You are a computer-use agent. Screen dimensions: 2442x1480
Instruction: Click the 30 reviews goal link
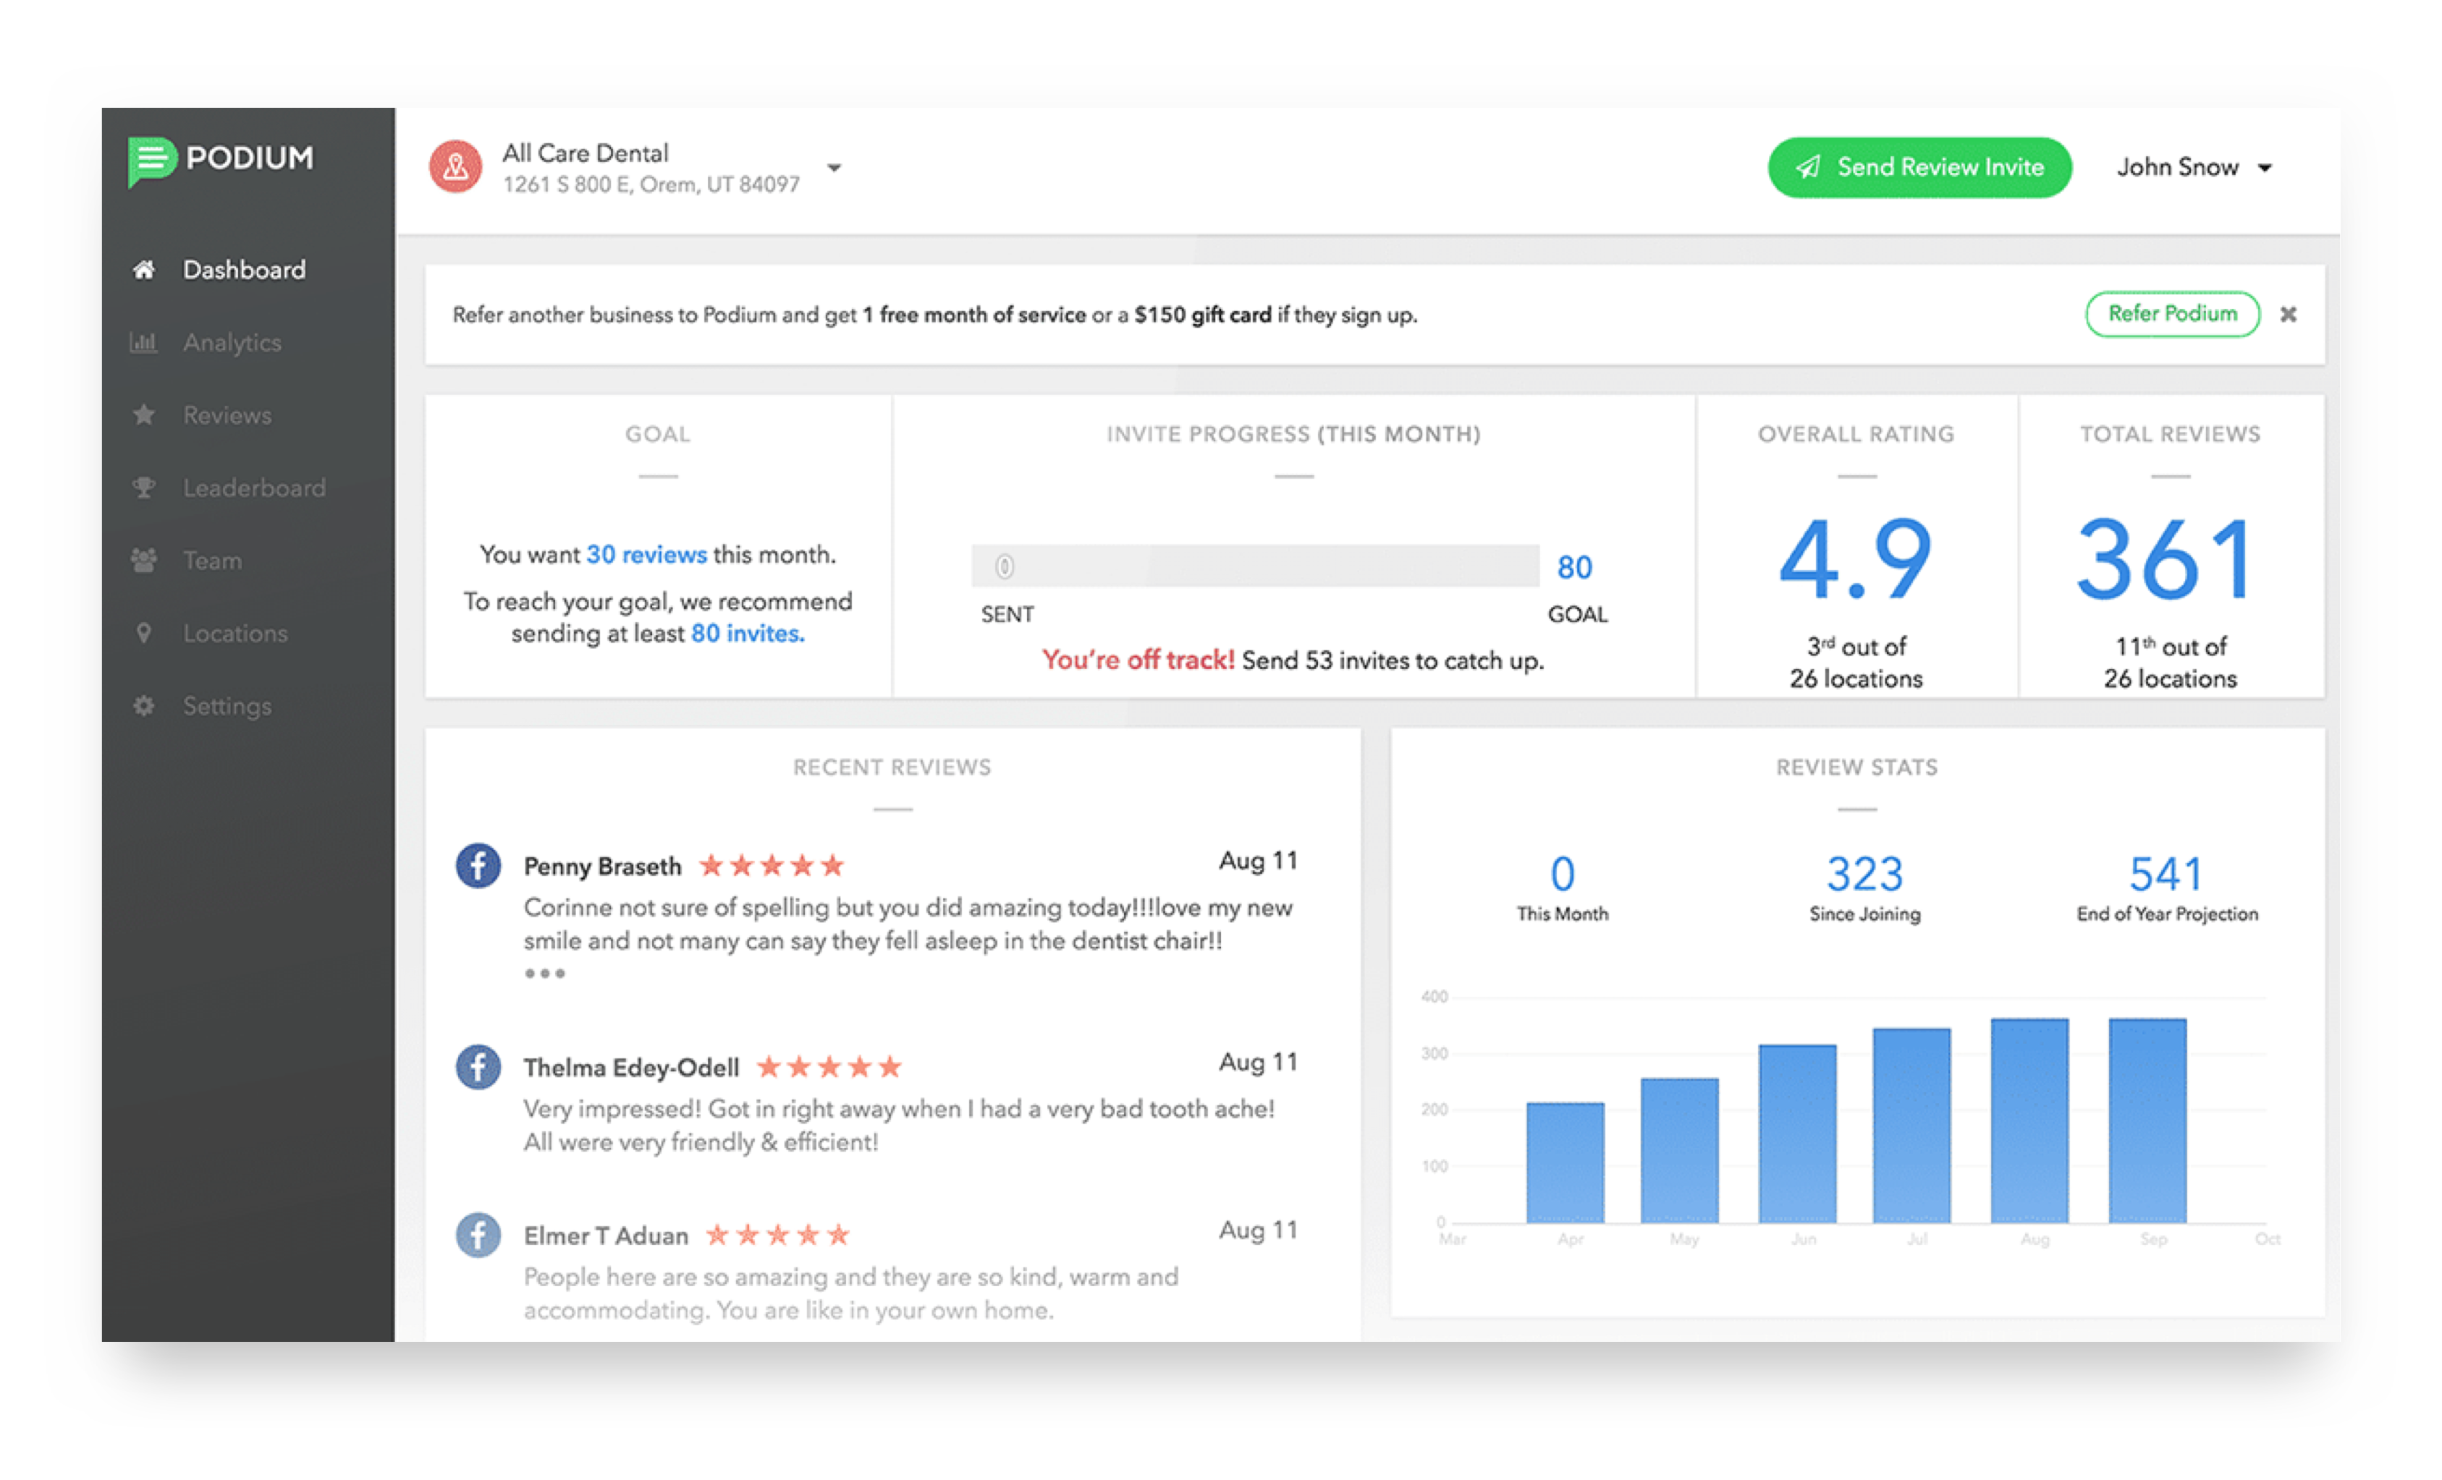click(x=646, y=555)
